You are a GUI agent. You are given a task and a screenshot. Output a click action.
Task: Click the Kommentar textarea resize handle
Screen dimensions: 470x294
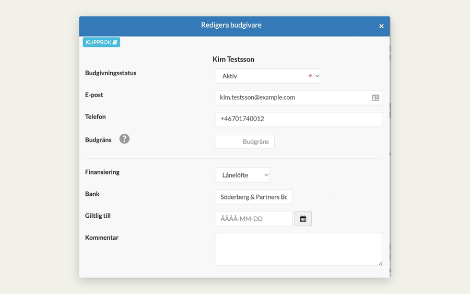pos(380,263)
